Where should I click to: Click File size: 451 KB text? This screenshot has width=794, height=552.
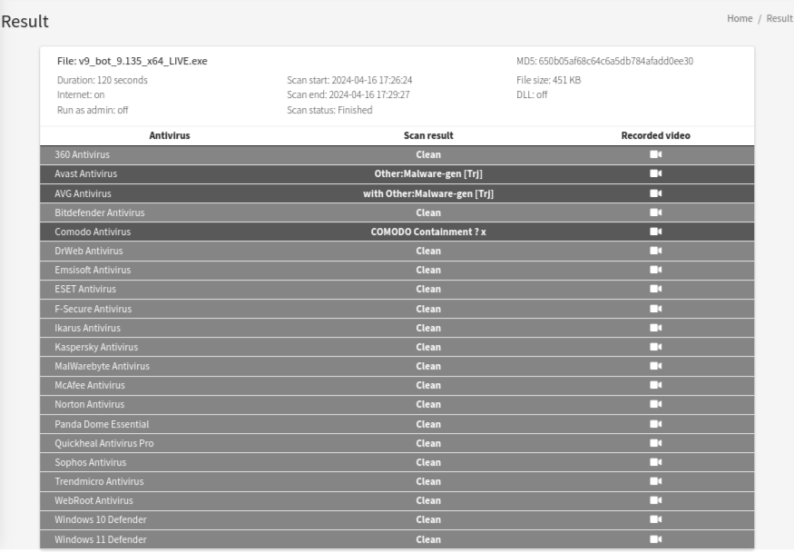pos(548,80)
